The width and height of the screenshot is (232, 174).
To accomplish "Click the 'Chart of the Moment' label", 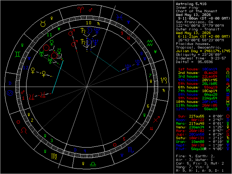I will click(196, 11).
